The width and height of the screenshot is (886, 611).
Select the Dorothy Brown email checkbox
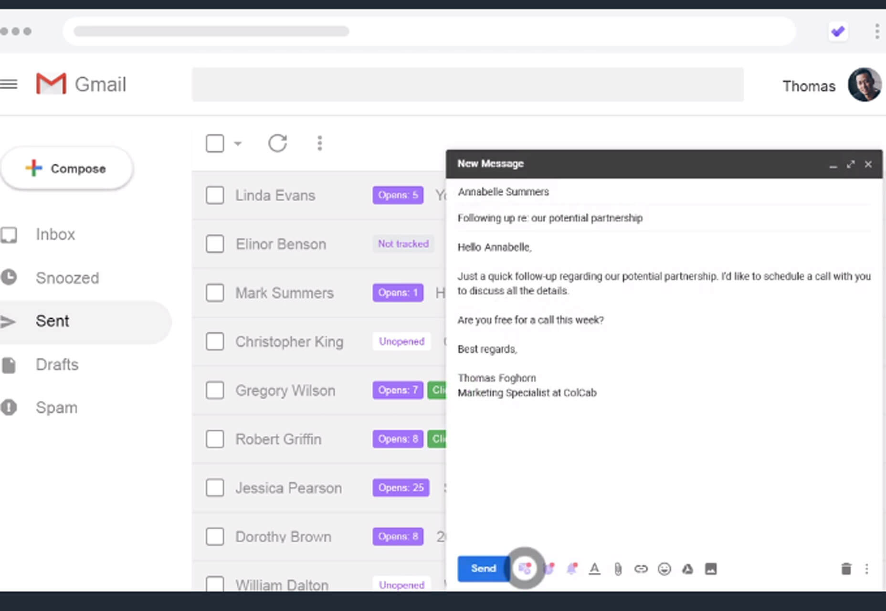pyautogui.click(x=215, y=537)
